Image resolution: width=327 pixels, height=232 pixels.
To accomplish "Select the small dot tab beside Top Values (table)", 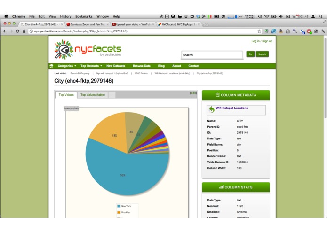I will tap(112, 95).
